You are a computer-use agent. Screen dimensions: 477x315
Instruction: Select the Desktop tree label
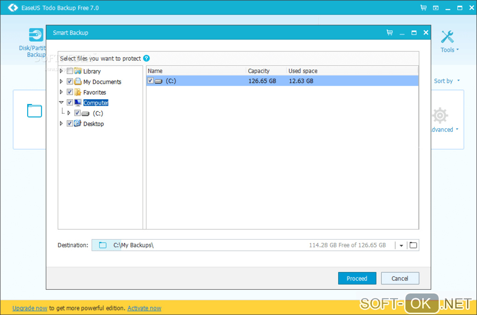(94, 124)
